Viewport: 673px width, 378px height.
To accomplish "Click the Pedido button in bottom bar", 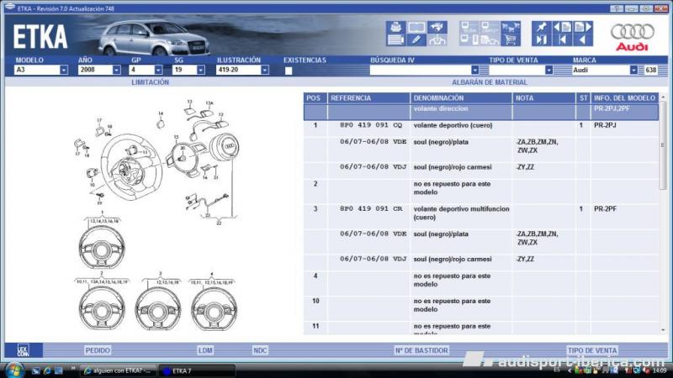I will click(98, 350).
